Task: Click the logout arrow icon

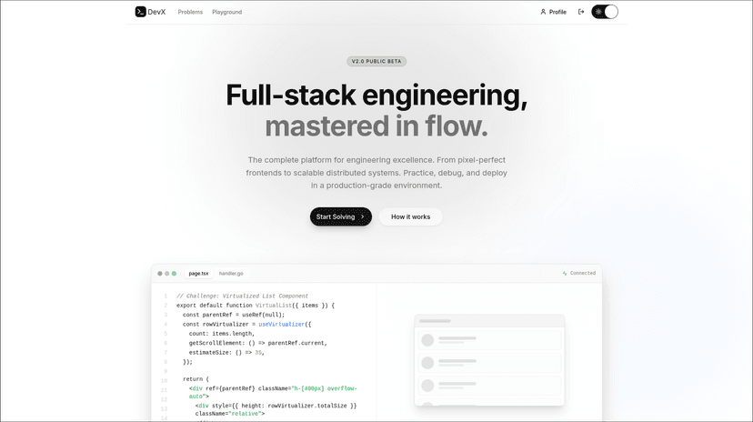Action: (x=581, y=12)
